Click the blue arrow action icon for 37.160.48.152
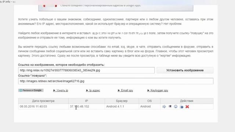The width and height of the screenshot is (235, 132). (164, 107)
